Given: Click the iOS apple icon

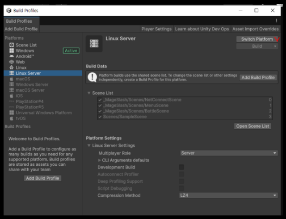Looking at the screenshot, I should 12,96.
